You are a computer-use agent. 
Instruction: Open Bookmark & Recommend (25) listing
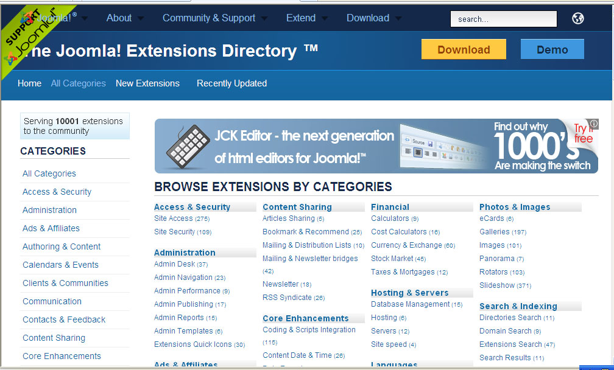coord(312,232)
